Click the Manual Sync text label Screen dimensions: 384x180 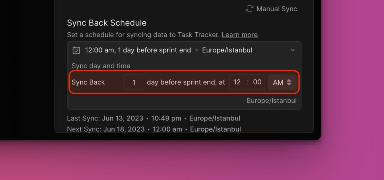277,9
